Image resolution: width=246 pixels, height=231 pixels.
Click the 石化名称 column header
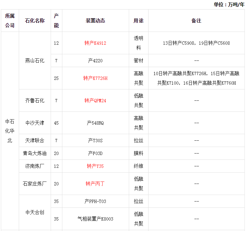35,21
